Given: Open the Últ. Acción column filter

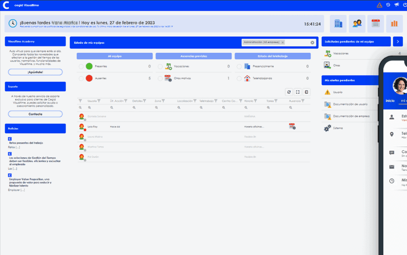Looking at the screenshot, I should [x=126, y=101].
